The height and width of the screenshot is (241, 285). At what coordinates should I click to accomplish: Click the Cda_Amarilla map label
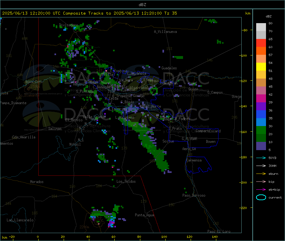click(24, 137)
